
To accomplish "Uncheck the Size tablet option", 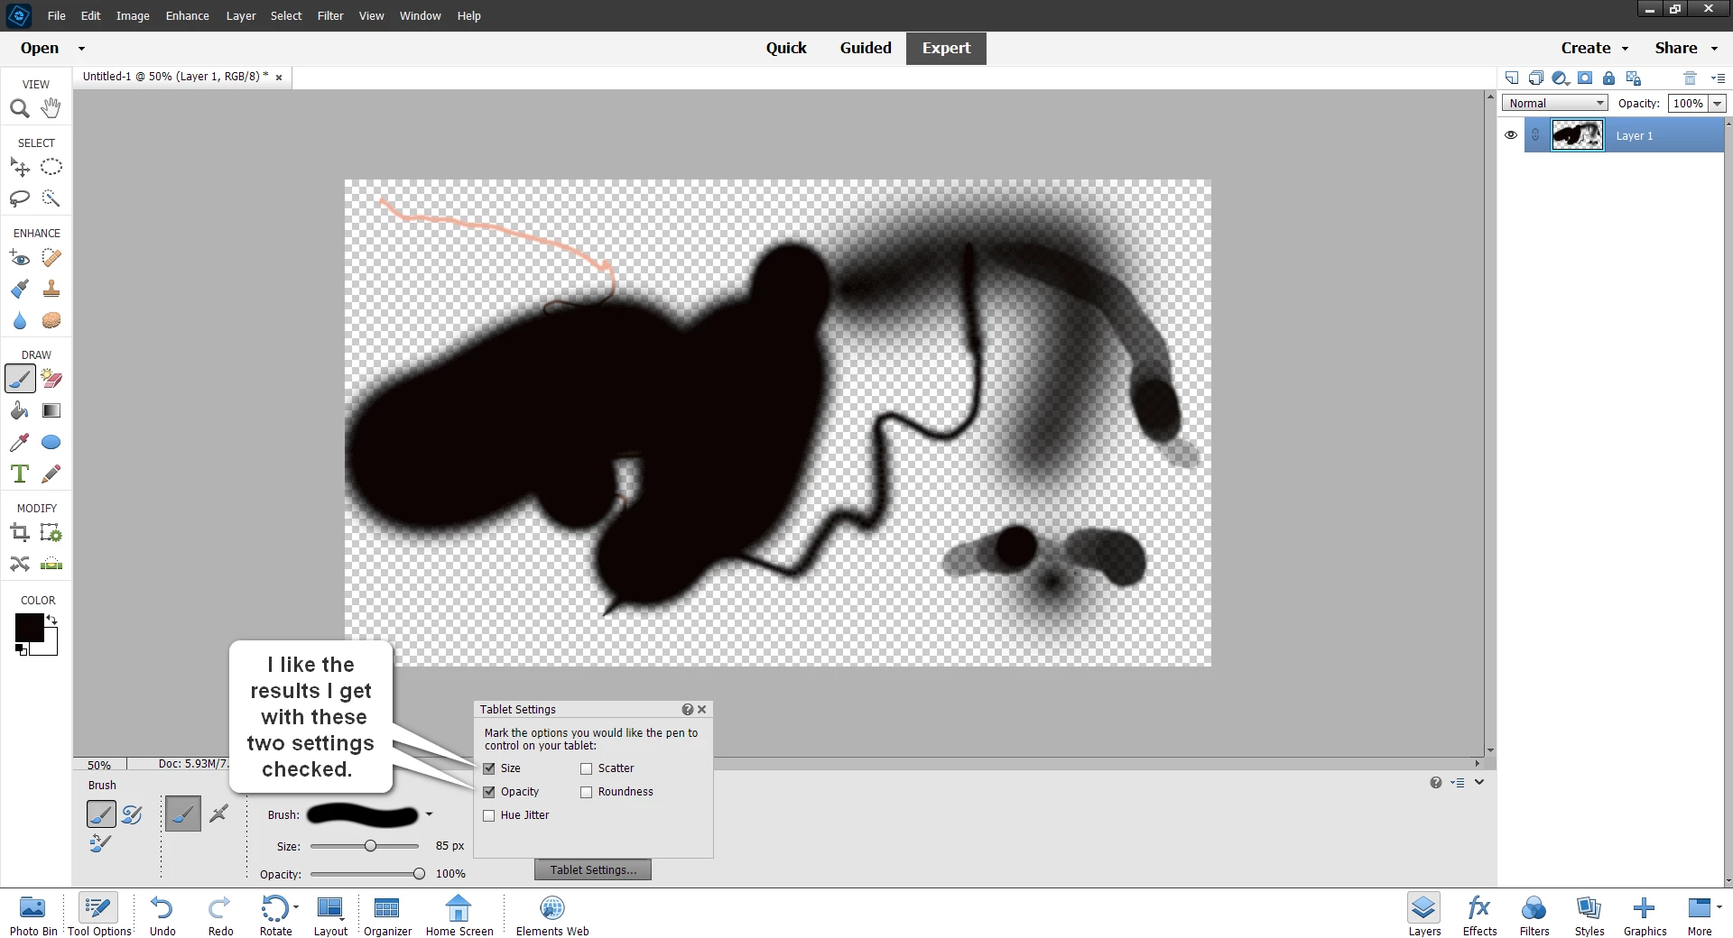I will click(x=489, y=768).
